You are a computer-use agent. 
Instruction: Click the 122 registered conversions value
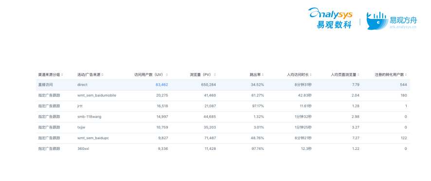403,138
